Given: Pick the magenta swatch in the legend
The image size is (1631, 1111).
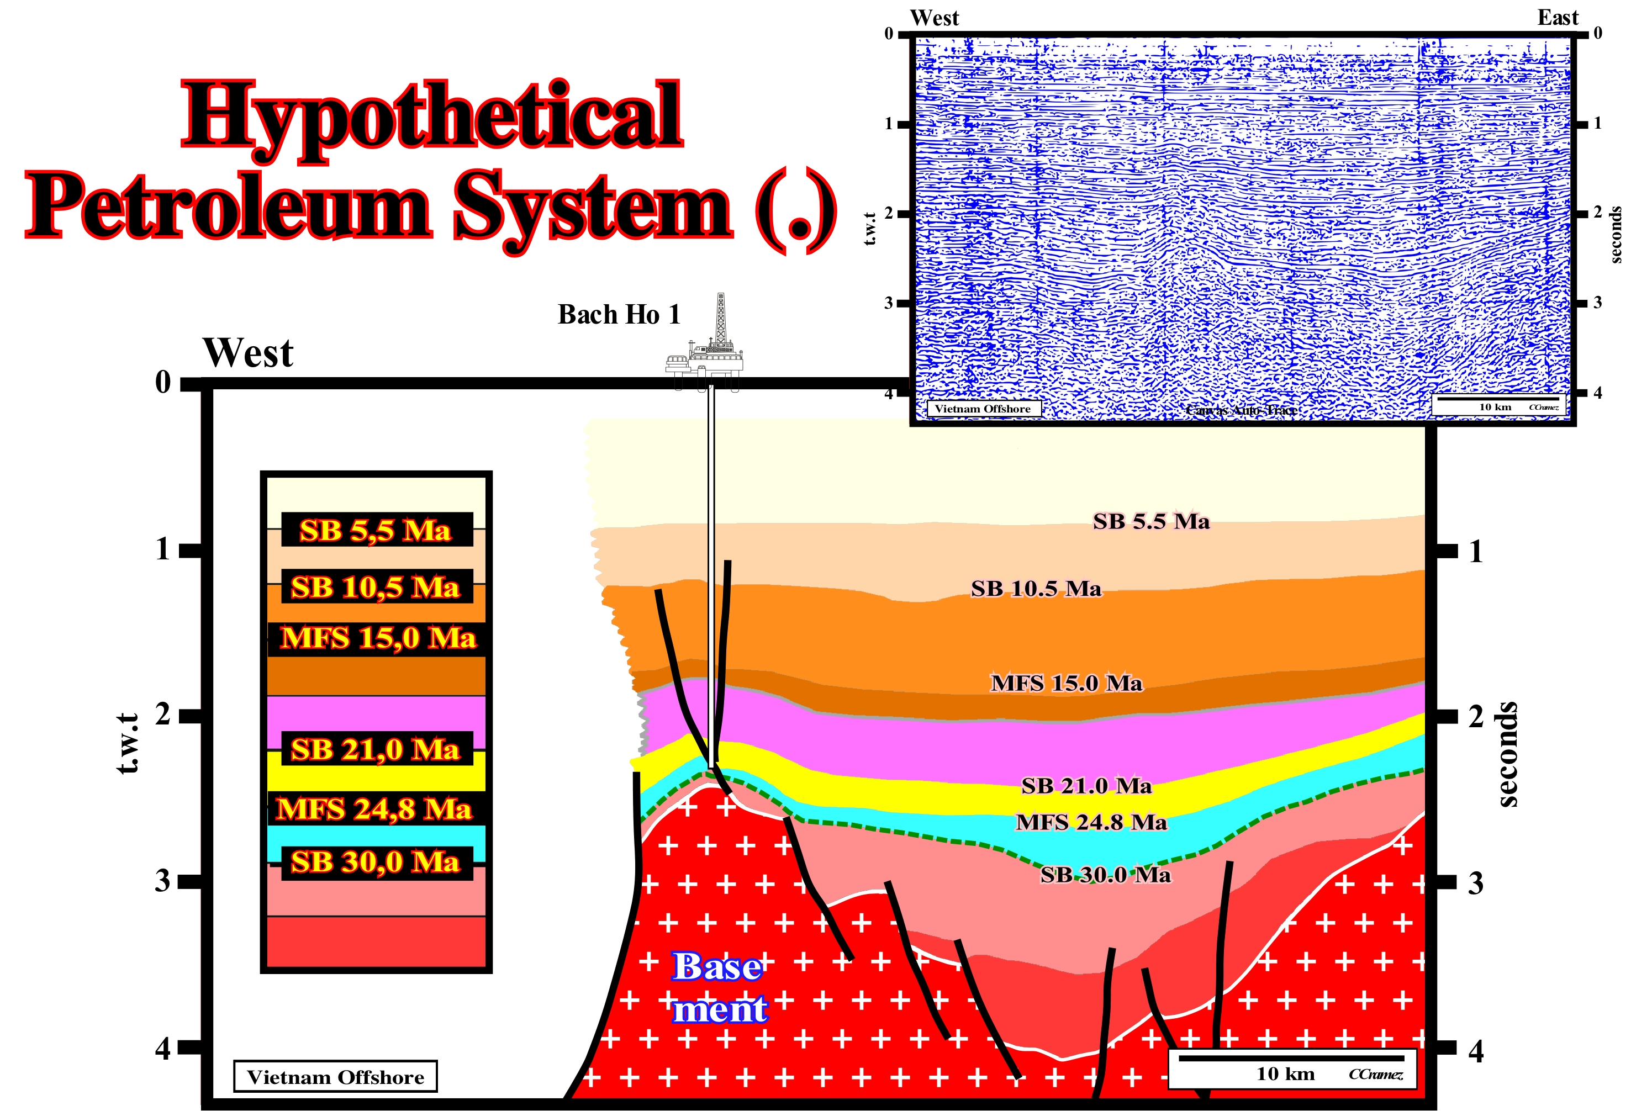Looking at the screenshot, I should 376,715.
